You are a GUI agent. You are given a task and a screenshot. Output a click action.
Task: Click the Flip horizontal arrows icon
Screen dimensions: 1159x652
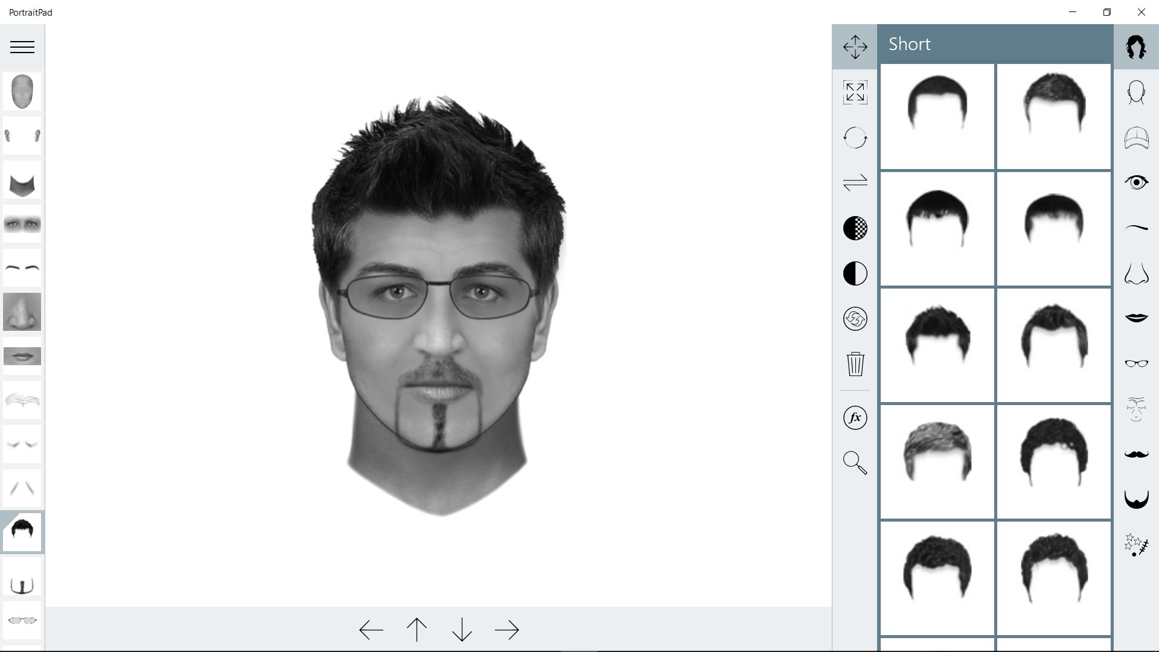click(855, 182)
